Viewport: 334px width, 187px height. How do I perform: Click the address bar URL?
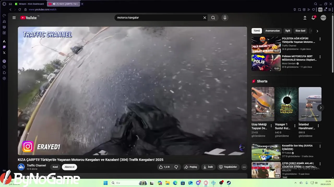tap(43, 10)
